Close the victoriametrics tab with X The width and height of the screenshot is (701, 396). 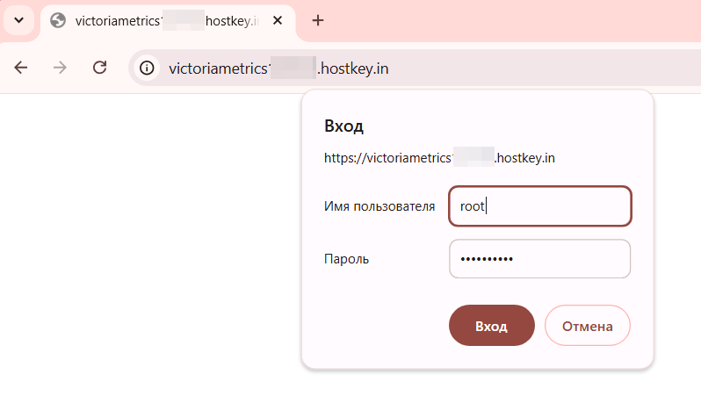(278, 20)
